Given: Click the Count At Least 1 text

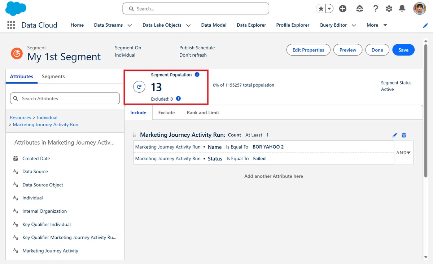Looking at the screenshot, I should coord(248,135).
